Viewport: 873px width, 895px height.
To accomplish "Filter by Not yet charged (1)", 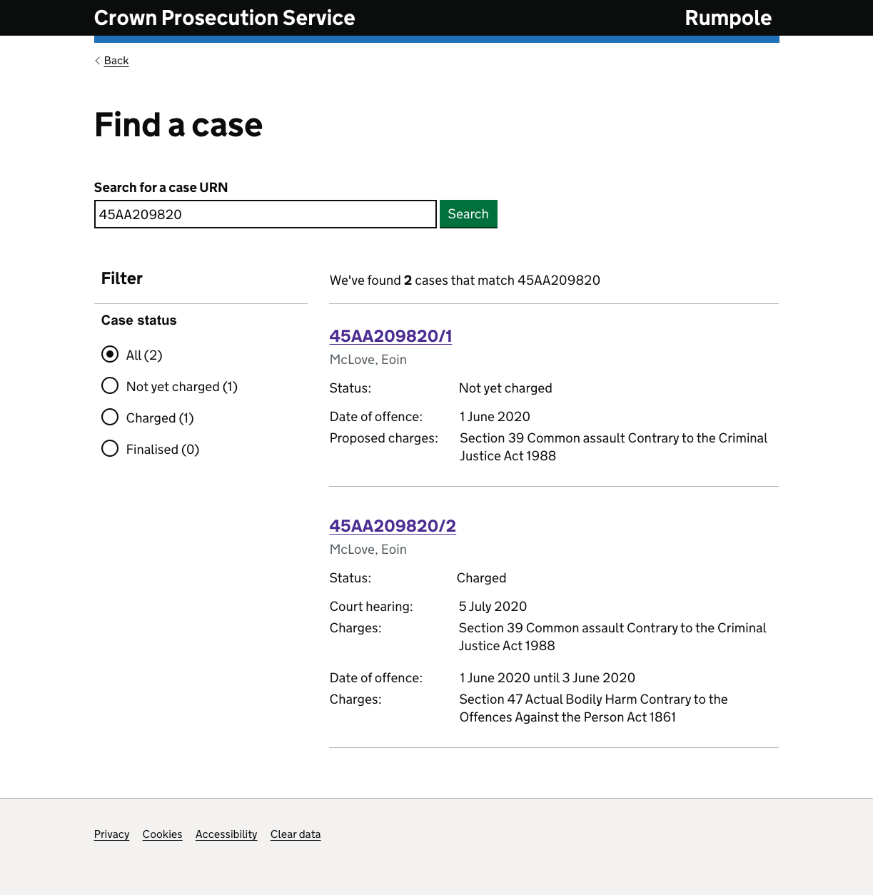I will (x=110, y=386).
